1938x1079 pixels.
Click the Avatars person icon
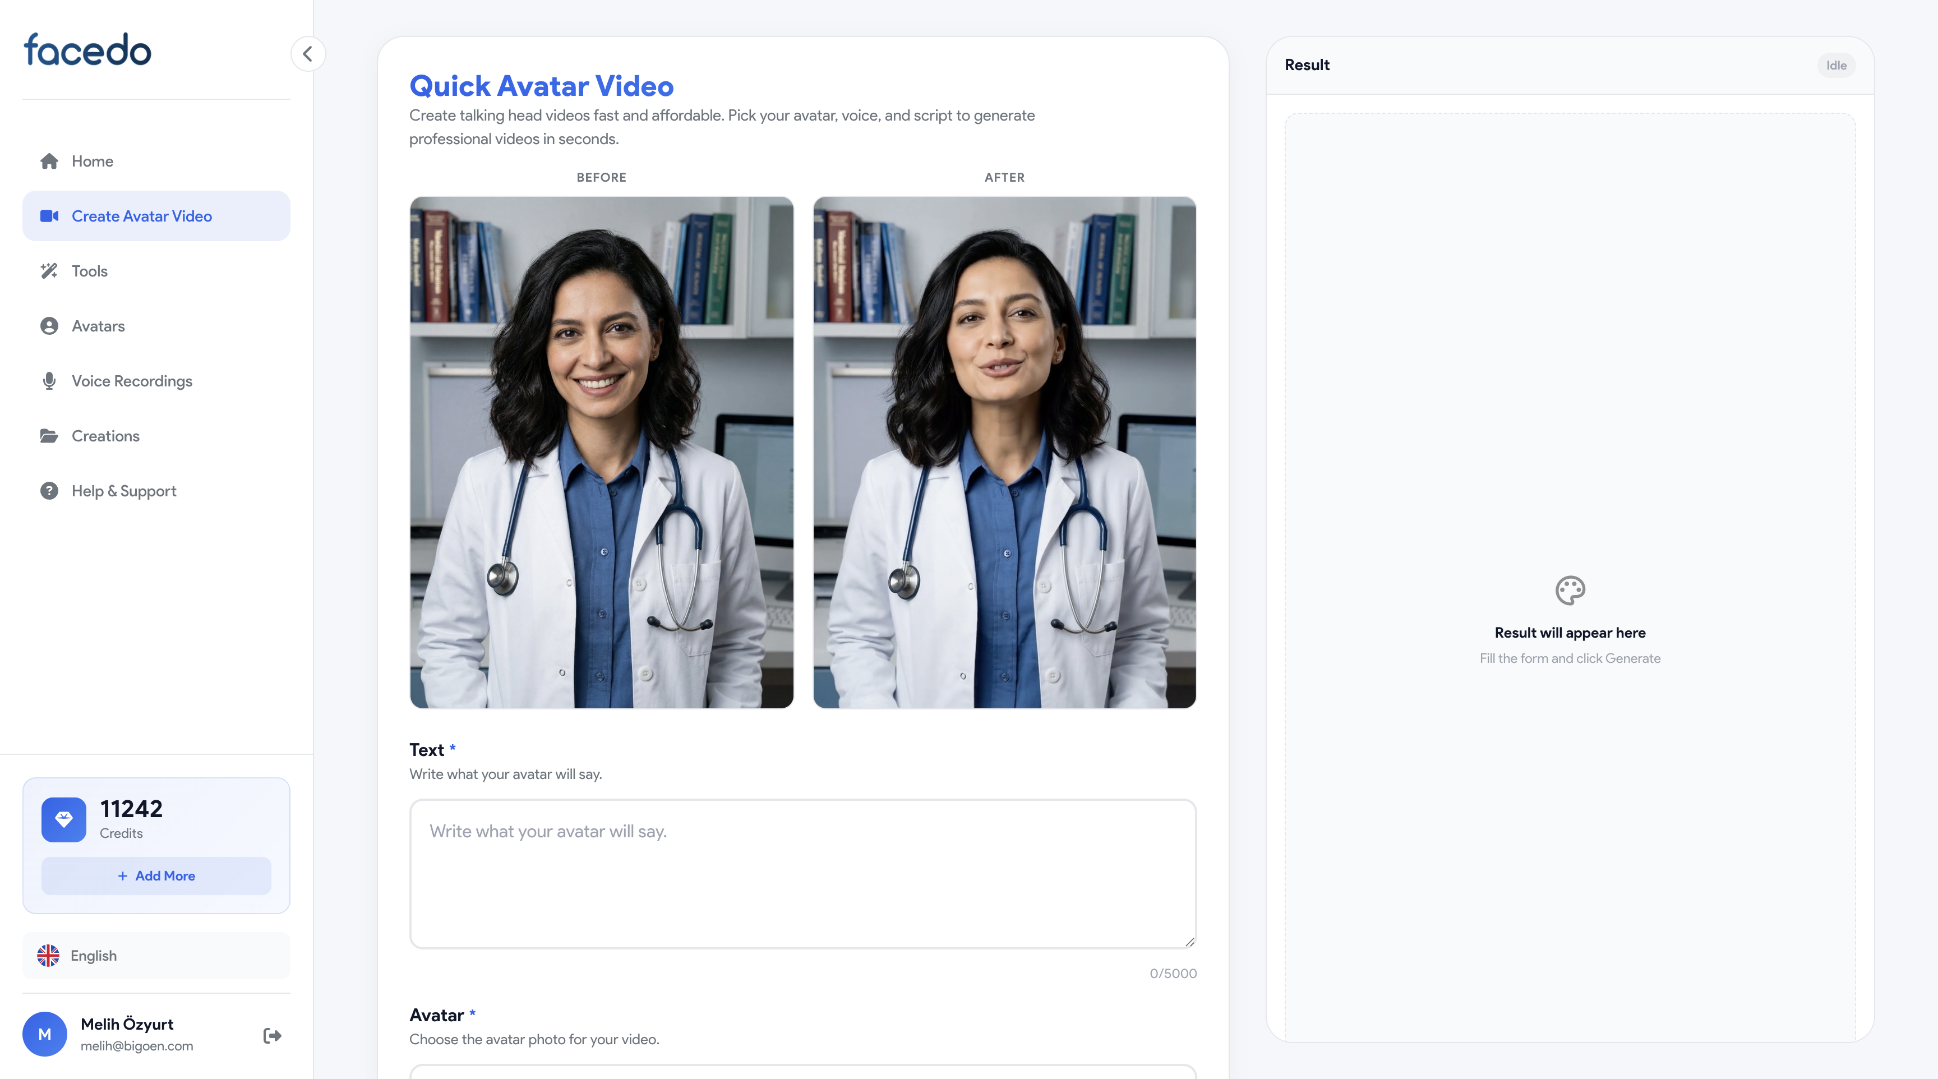49,326
